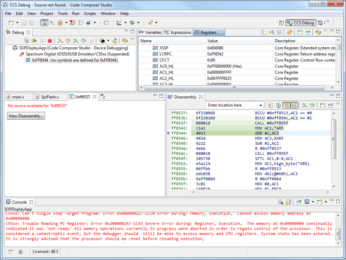Click the New project icon in main toolbar
Image resolution: width=346 pixels, height=260 pixels.
(11, 23)
